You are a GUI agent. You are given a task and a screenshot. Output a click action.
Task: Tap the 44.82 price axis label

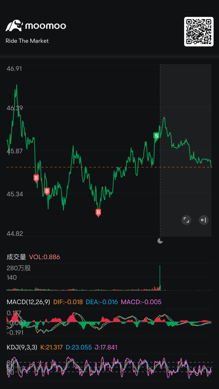click(14, 233)
